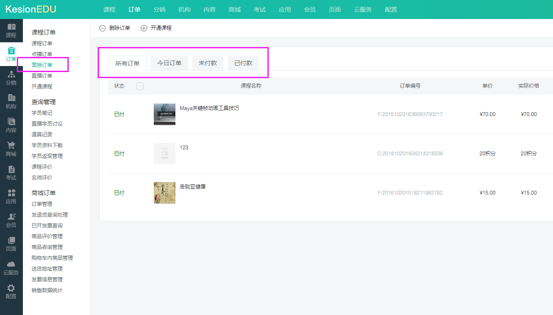Click 删除订单 button in toolbar

click(x=115, y=28)
